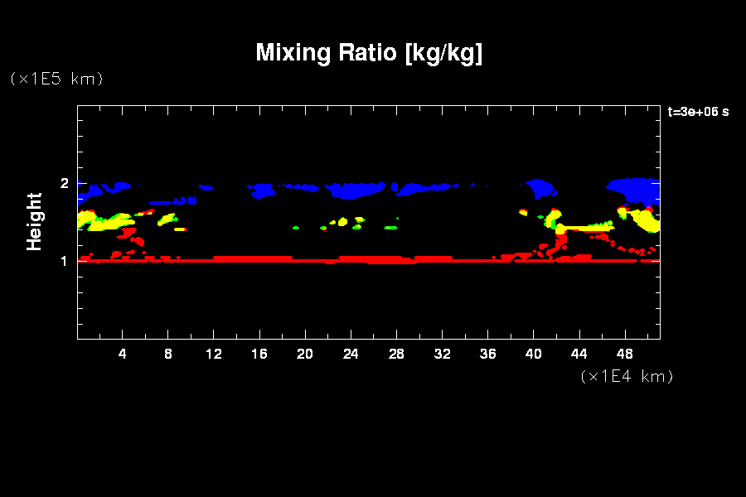
Task: Click x-axis tick label 32
Action: tap(442, 355)
